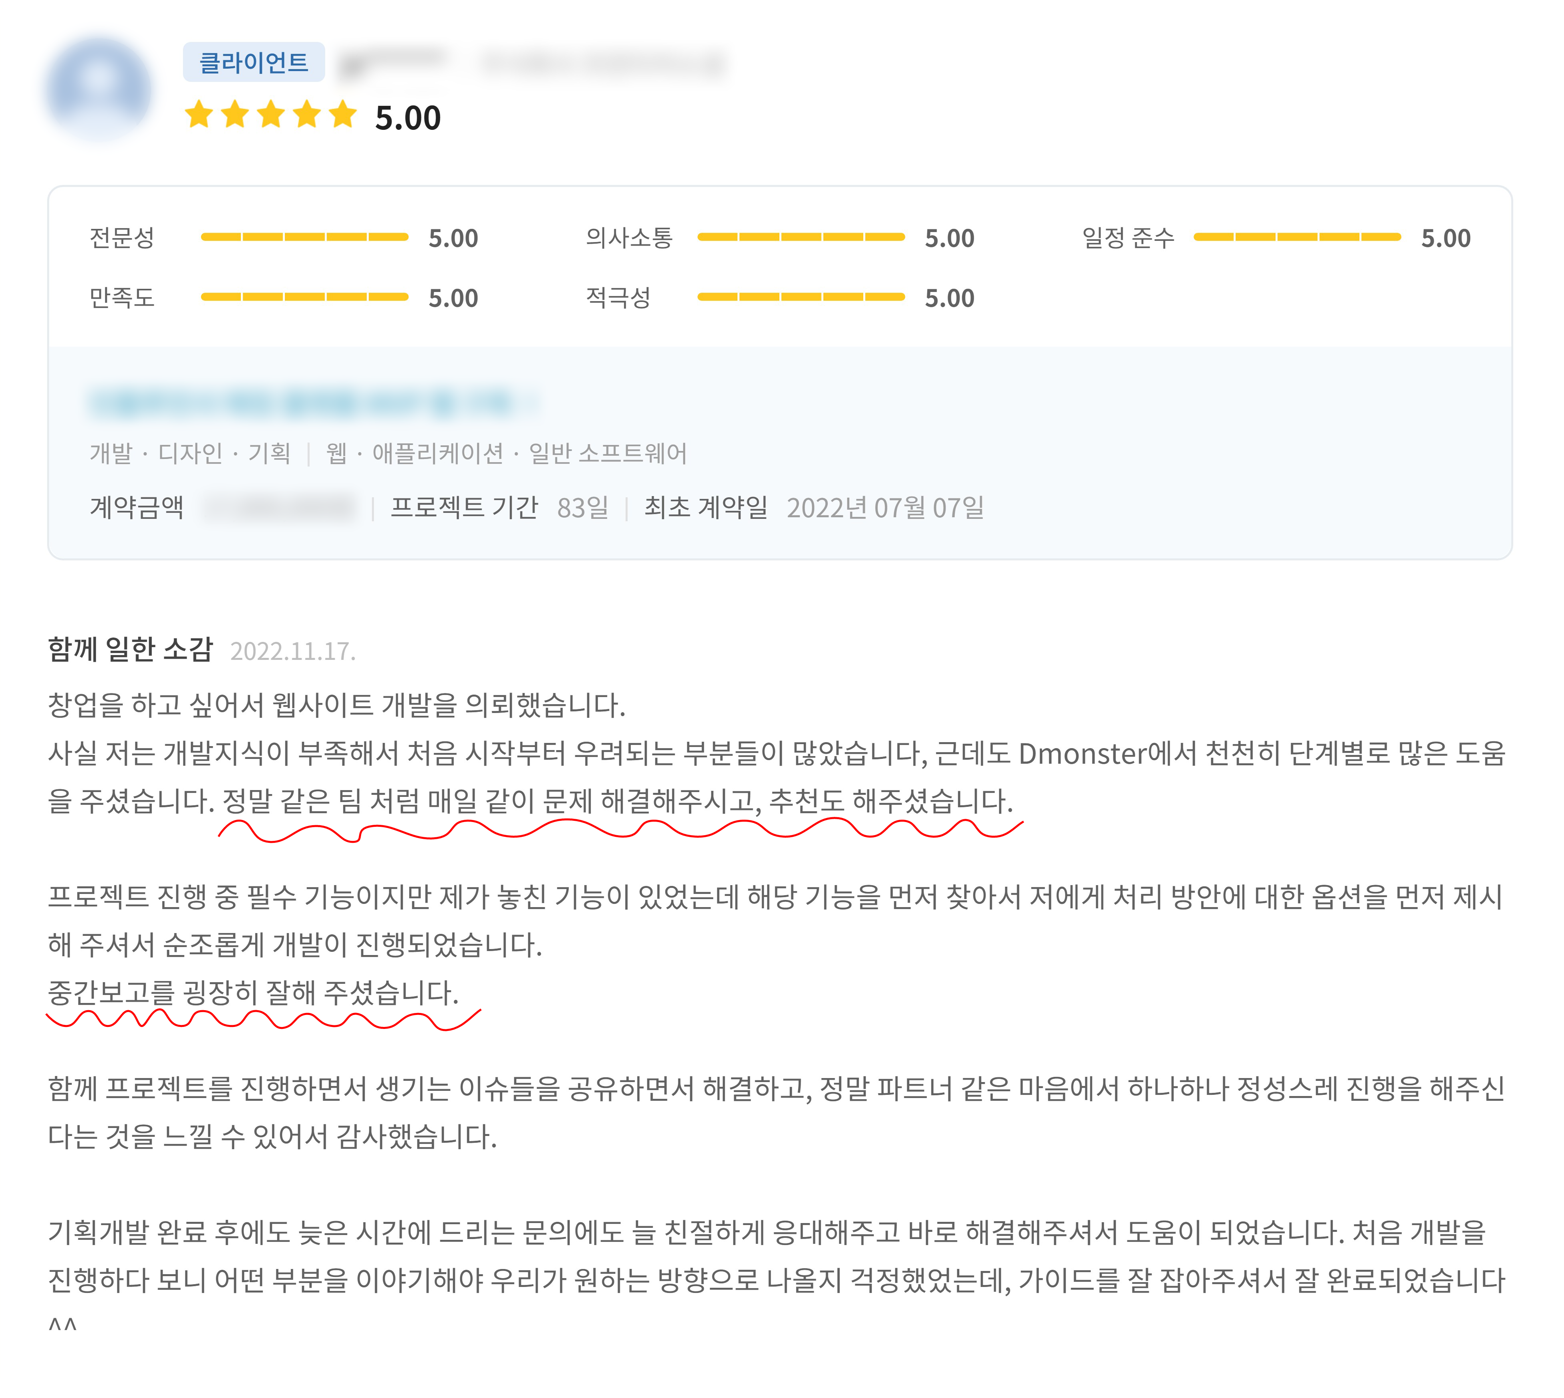Click the third yellow rating star
Screen dimensions: 1564x1398
pyautogui.click(x=270, y=115)
